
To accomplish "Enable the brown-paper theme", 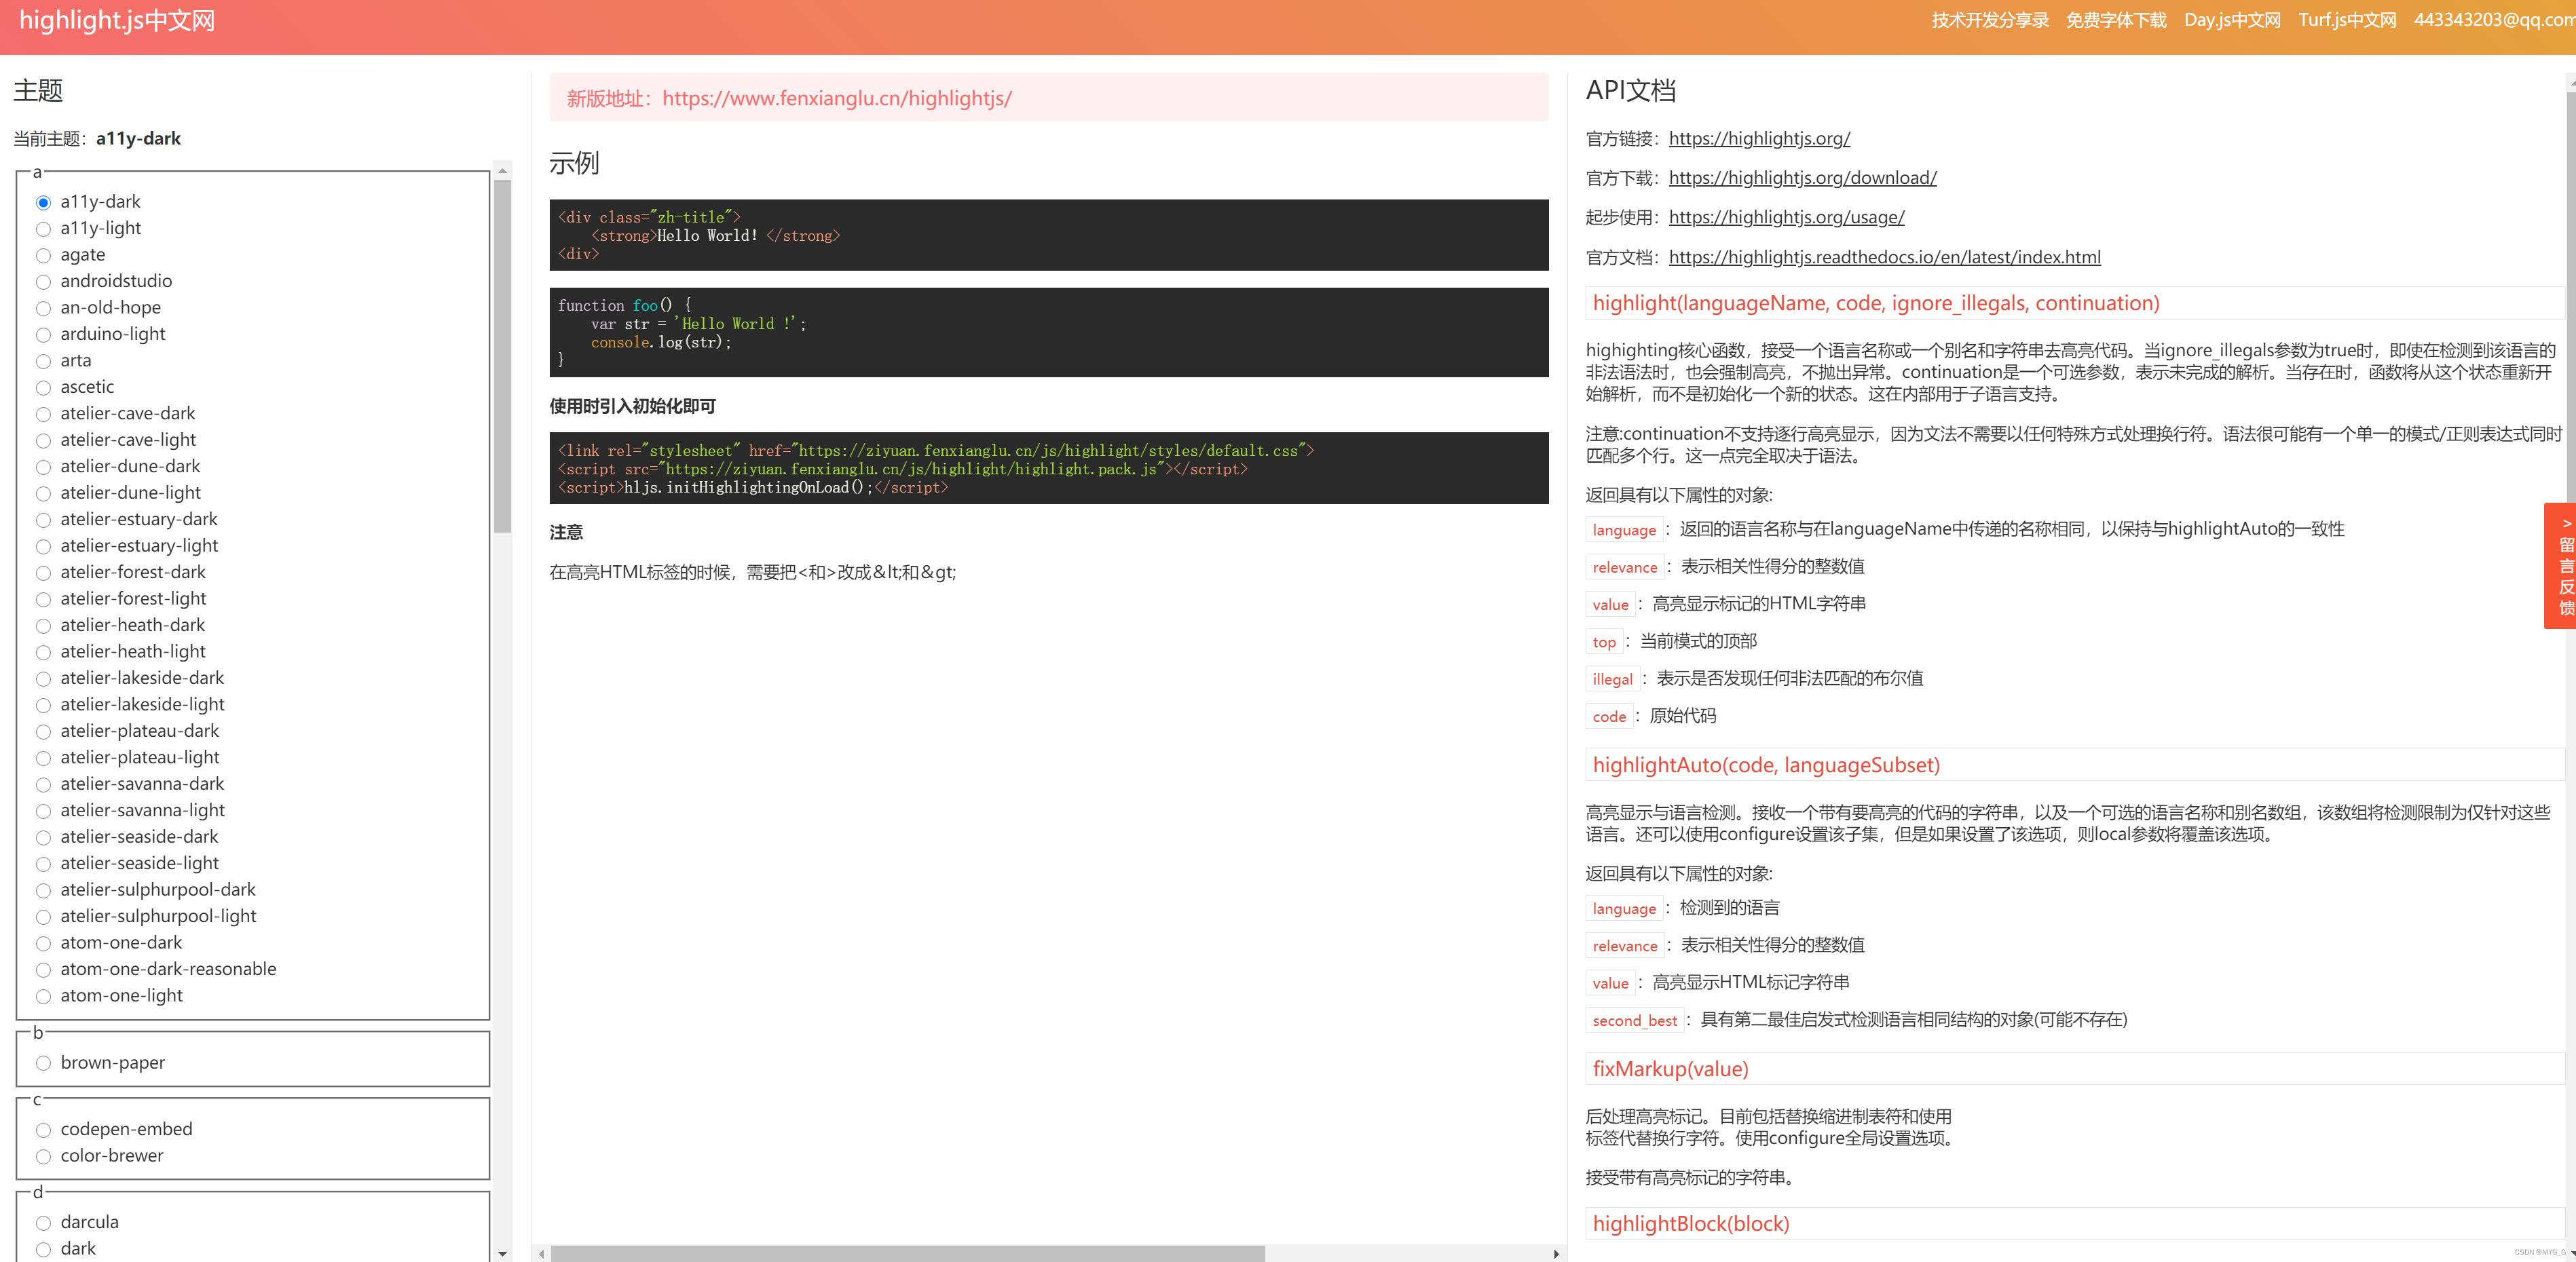I will 43,1063.
